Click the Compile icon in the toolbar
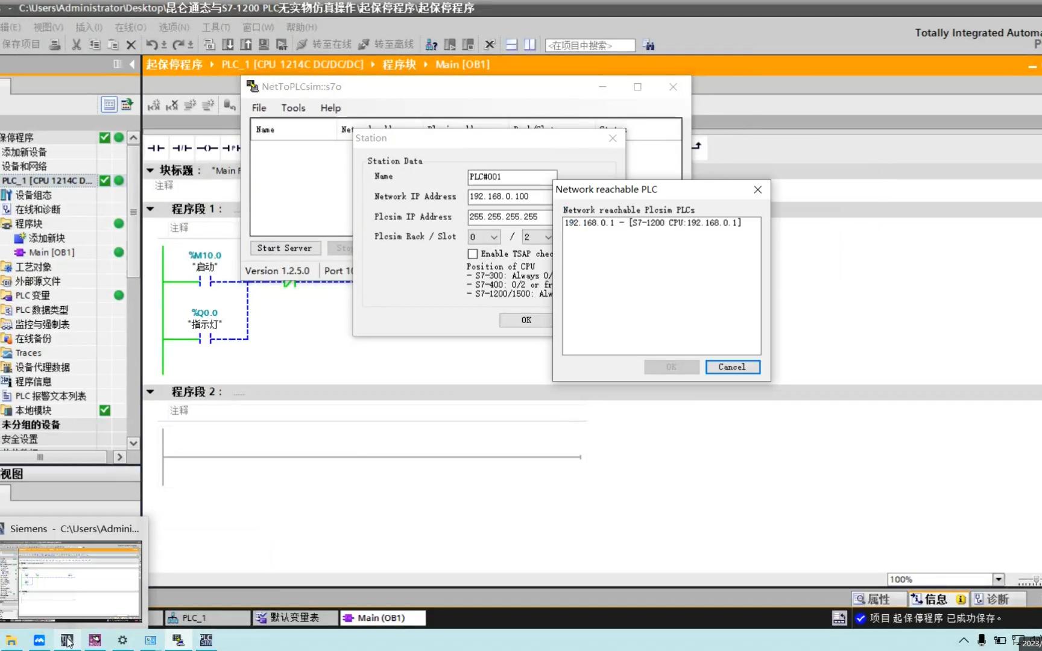This screenshot has height=651, width=1042. tap(209, 45)
